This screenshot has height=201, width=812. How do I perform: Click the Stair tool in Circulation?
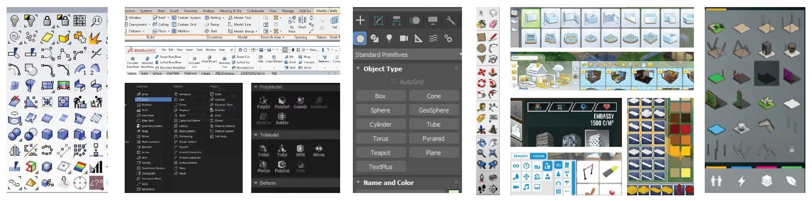click(x=211, y=31)
